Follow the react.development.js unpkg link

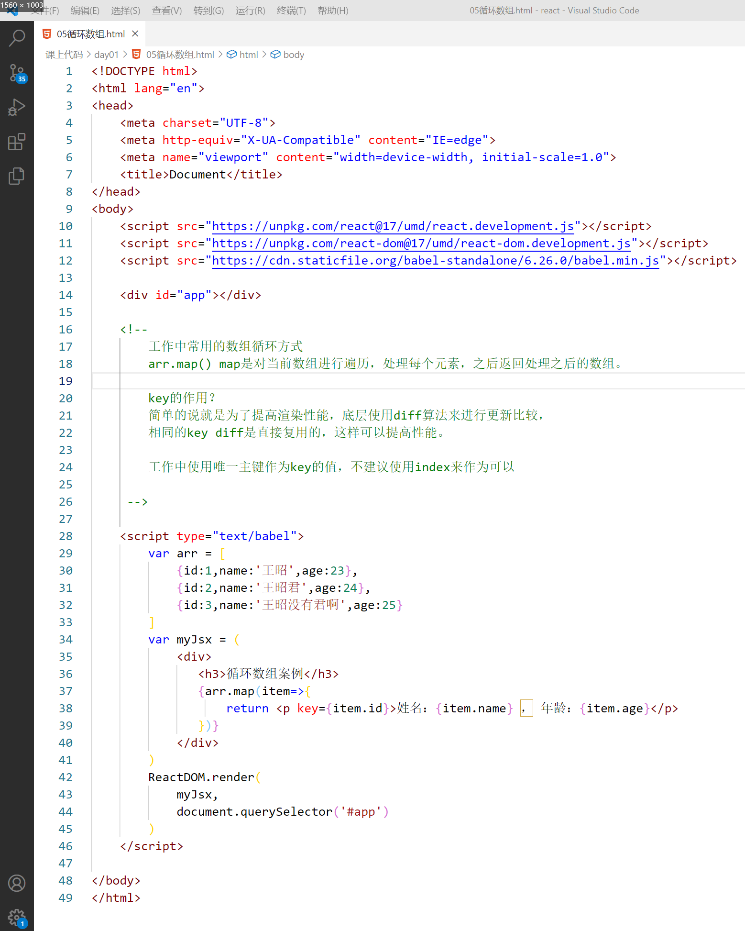pyautogui.click(x=393, y=226)
